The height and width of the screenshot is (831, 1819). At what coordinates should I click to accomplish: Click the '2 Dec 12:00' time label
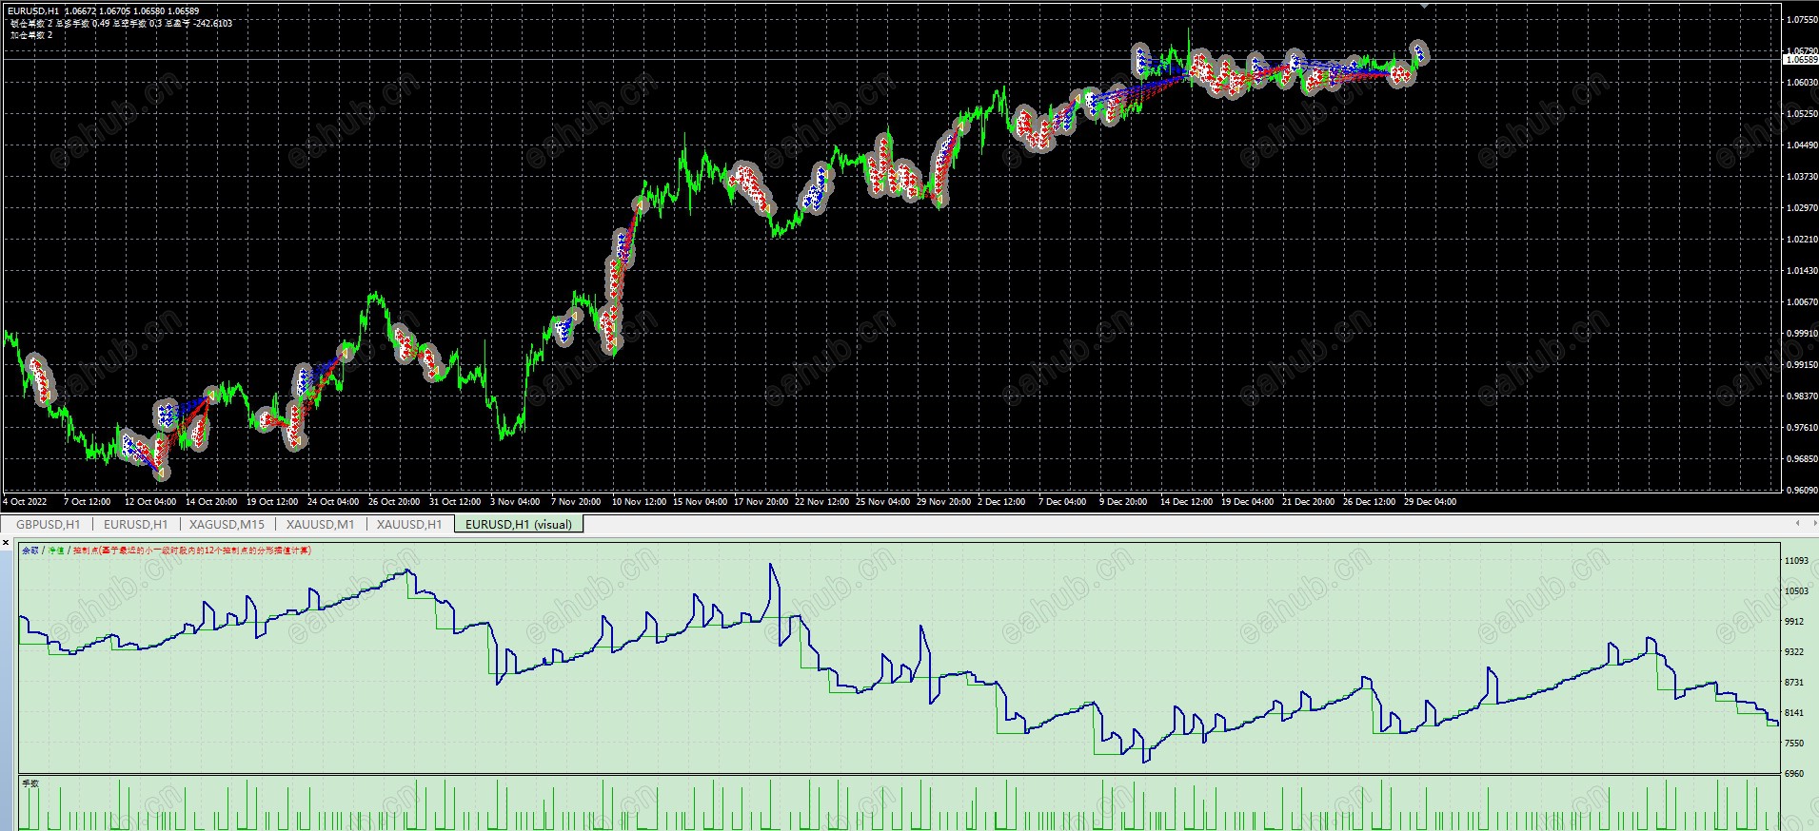[1001, 502]
